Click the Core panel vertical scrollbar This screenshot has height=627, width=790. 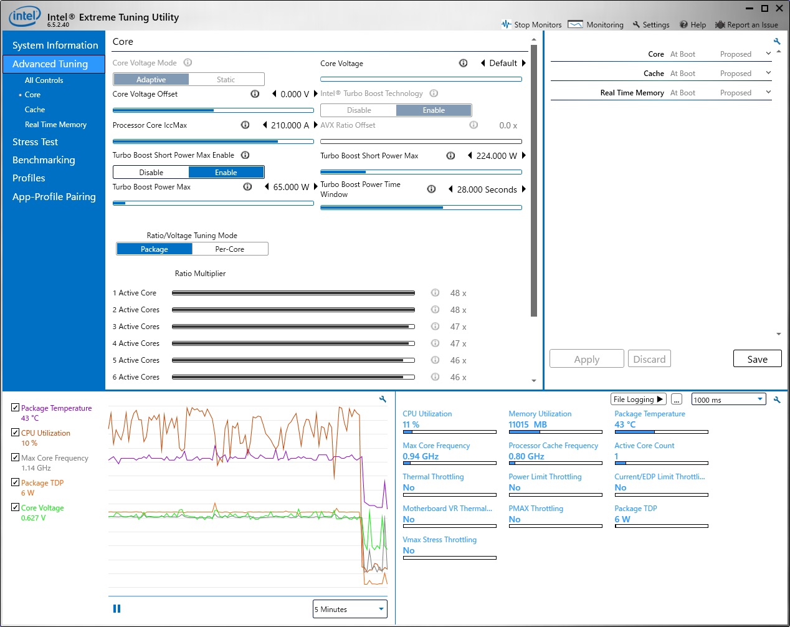coord(533,181)
